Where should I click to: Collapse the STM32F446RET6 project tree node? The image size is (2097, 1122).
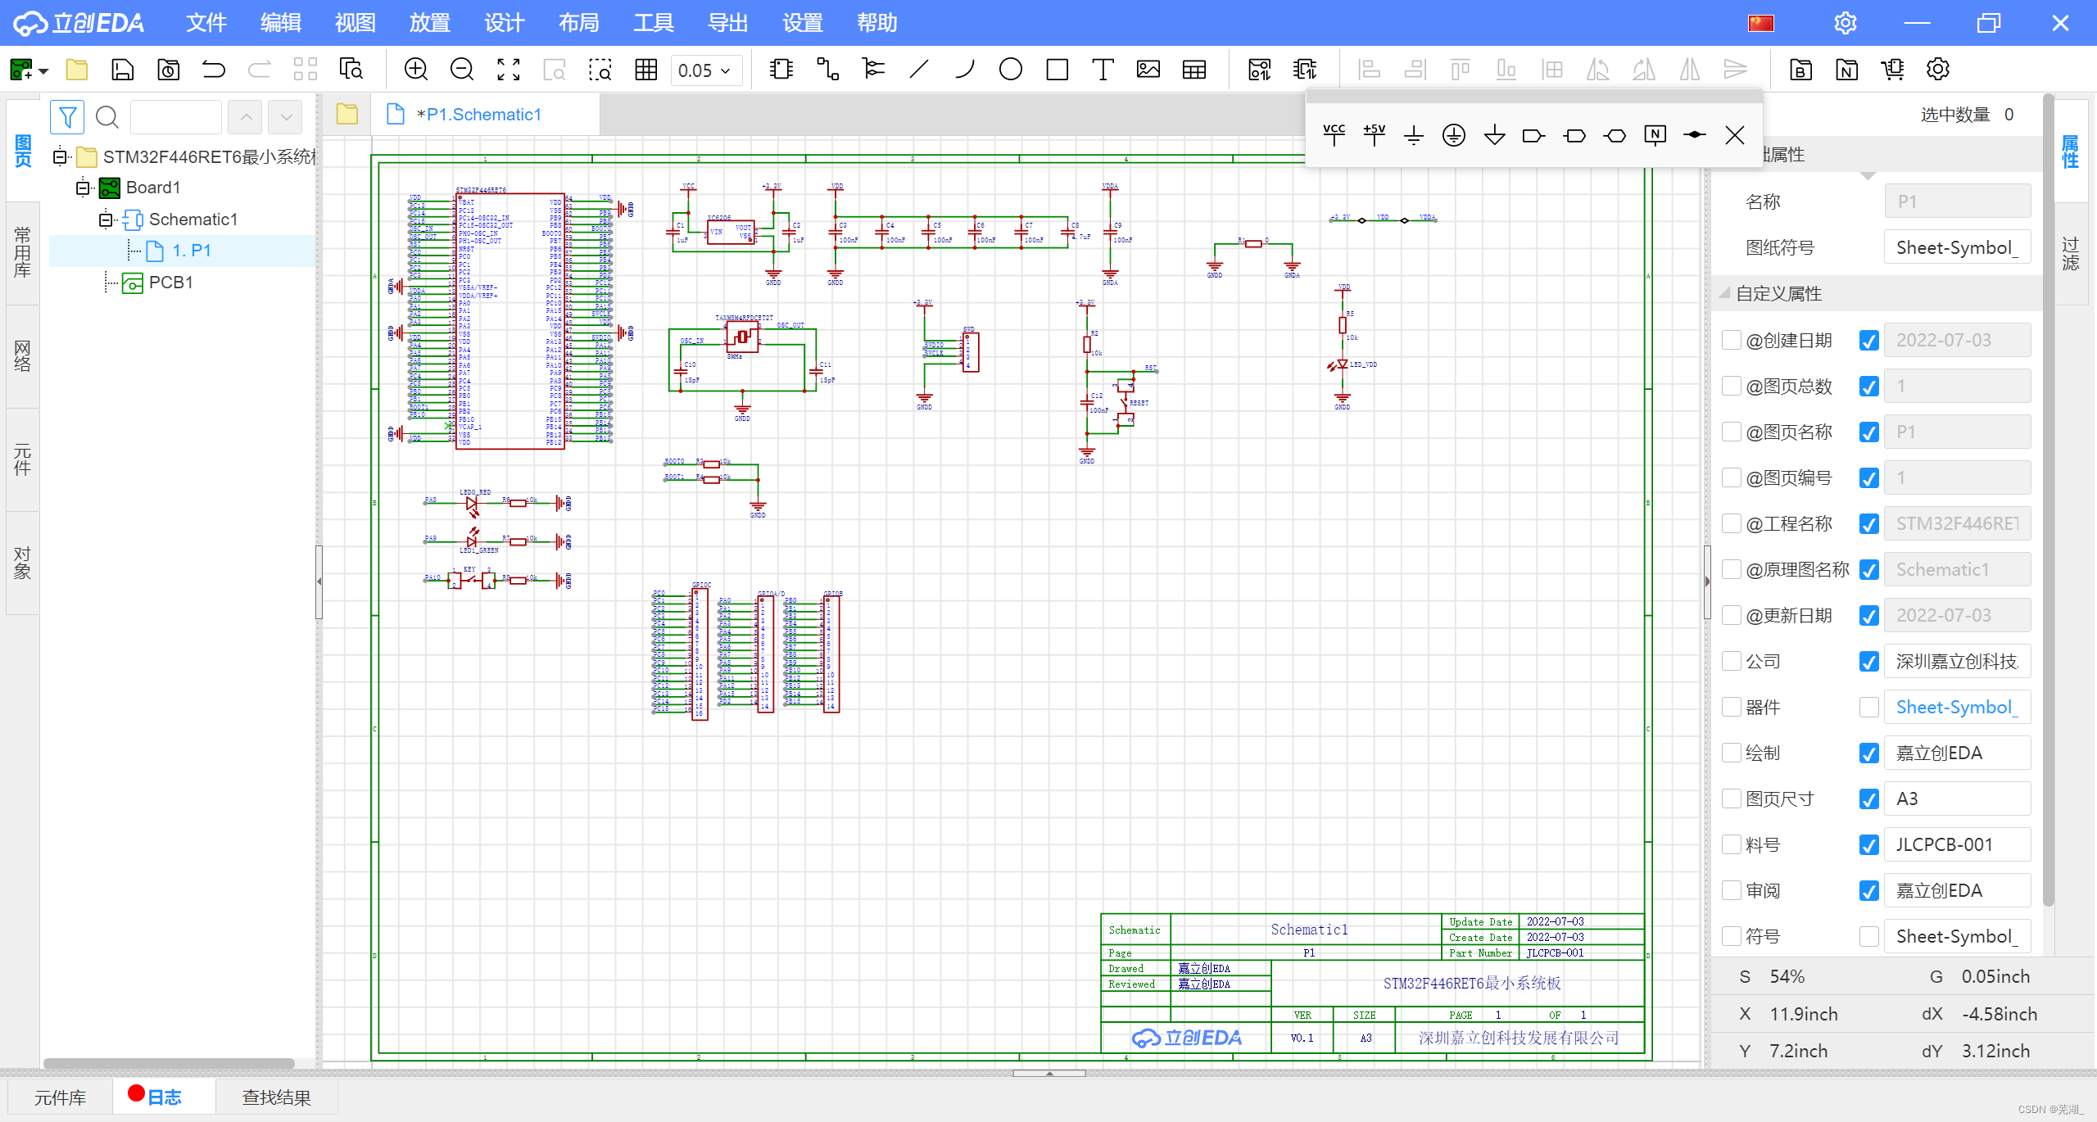[x=60, y=156]
